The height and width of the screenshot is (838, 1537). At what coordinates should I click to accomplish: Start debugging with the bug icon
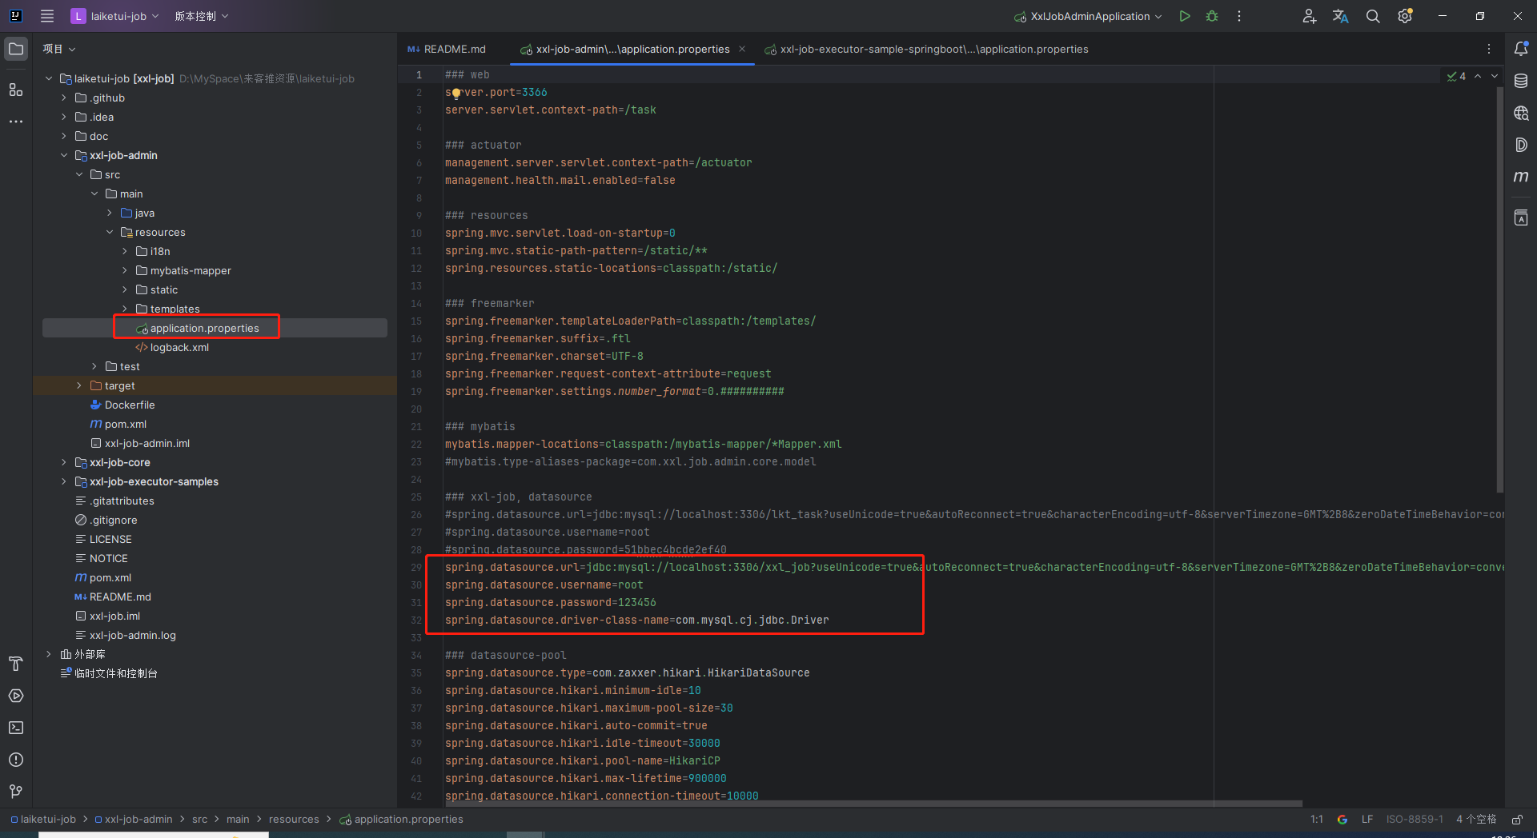(x=1212, y=16)
